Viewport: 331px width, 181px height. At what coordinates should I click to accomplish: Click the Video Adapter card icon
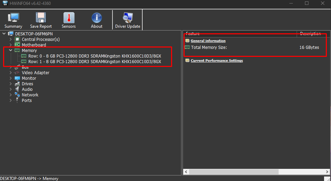pyautogui.click(x=17, y=72)
